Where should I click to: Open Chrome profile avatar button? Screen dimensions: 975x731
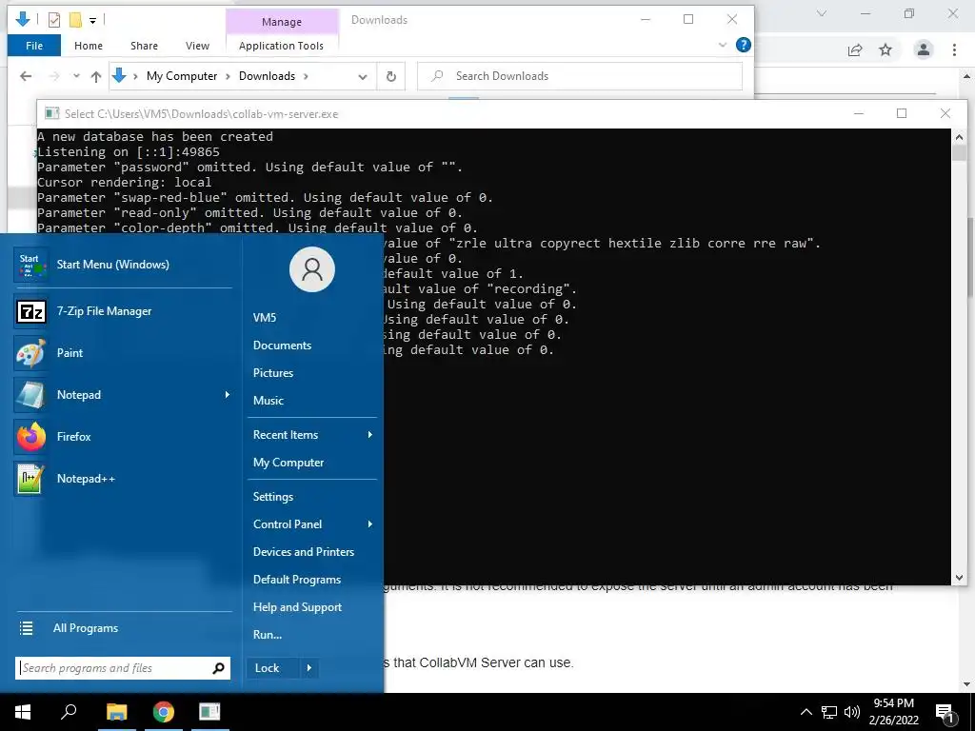pos(924,49)
